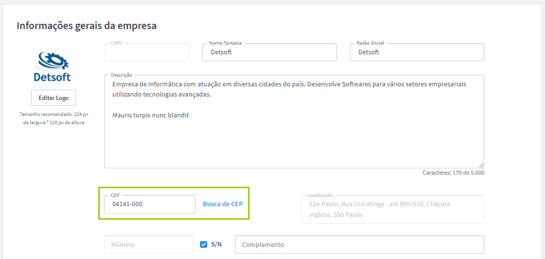This screenshot has width=545, height=259.
Task: Click the Caracteres 179 de 5.000 counter
Action: [453, 173]
